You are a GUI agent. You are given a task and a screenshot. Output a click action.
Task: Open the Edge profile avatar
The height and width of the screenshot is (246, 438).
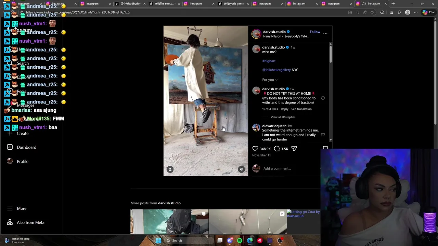tap(408, 12)
